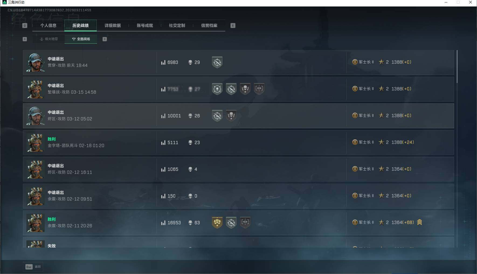The image size is (477, 274).
Task: Select the 全面战场 mode tab
Action: pyautogui.click(x=81, y=39)
